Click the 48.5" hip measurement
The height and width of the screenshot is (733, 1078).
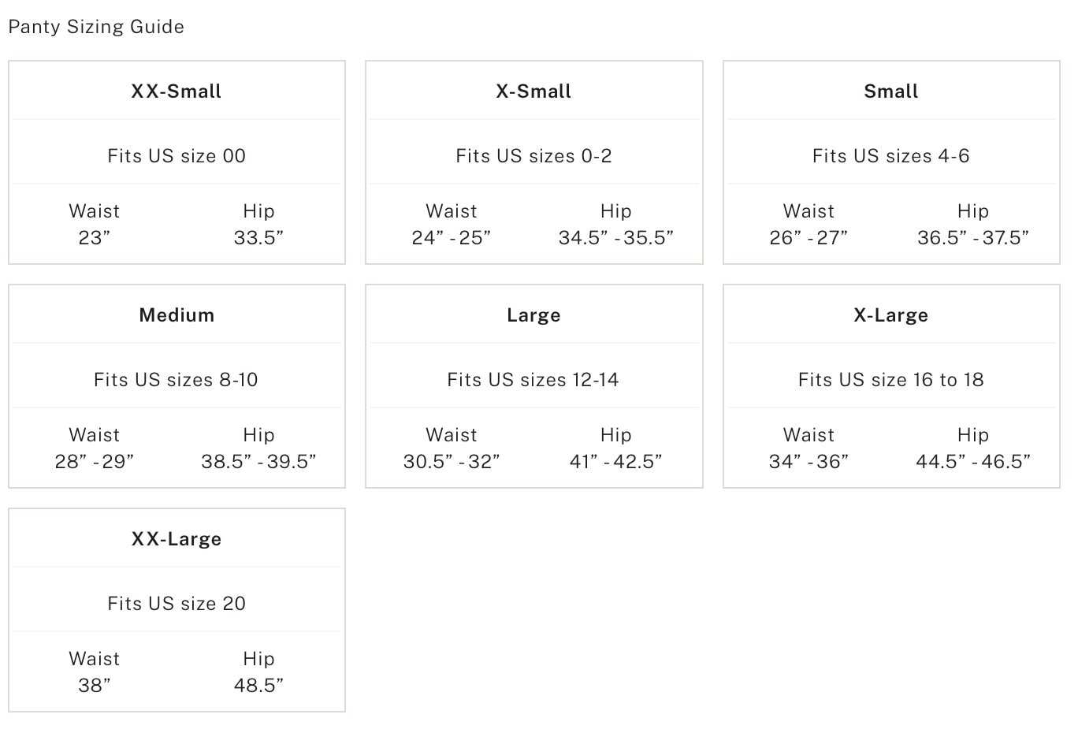click(x=258, y=685)
